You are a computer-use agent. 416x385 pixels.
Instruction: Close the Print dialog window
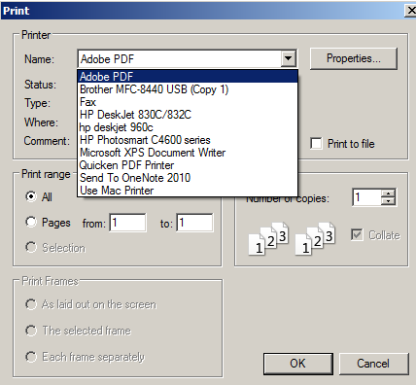coord(411,11)
